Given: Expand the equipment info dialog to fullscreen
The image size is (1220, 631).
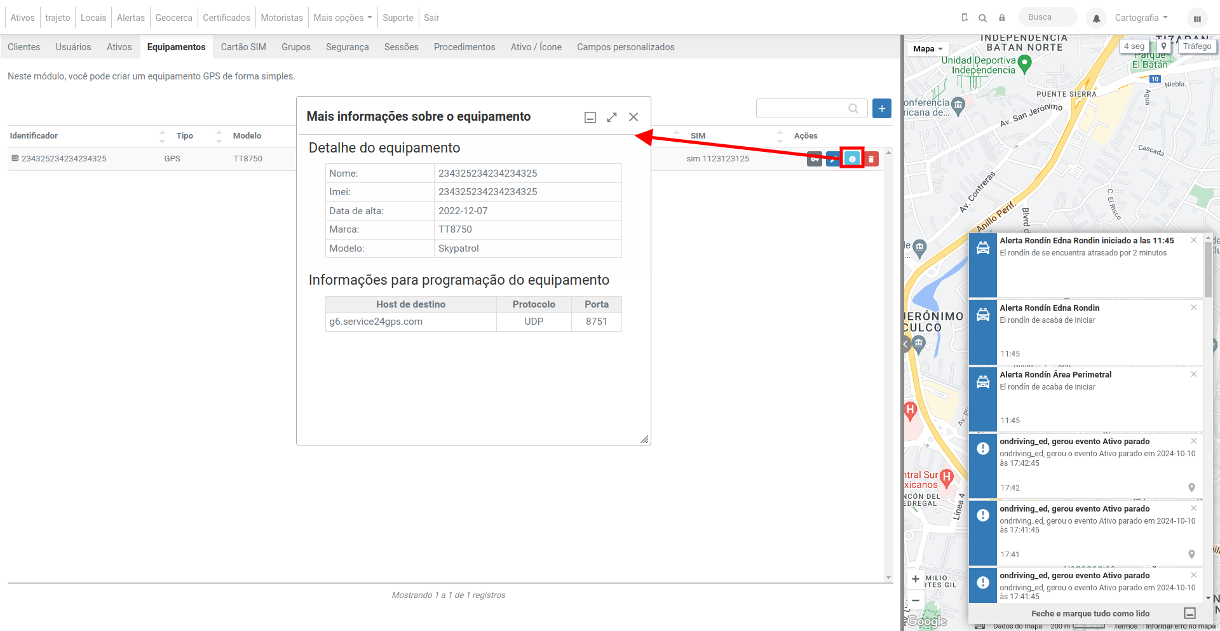Looking at the screenshot, I should point(612,117).
